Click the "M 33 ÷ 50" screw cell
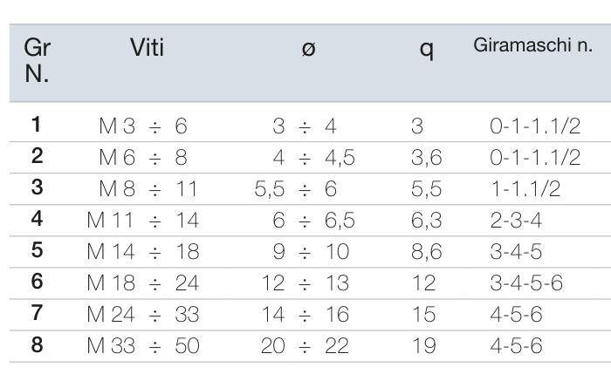611x381 pixels. click(x=144, y=345)
